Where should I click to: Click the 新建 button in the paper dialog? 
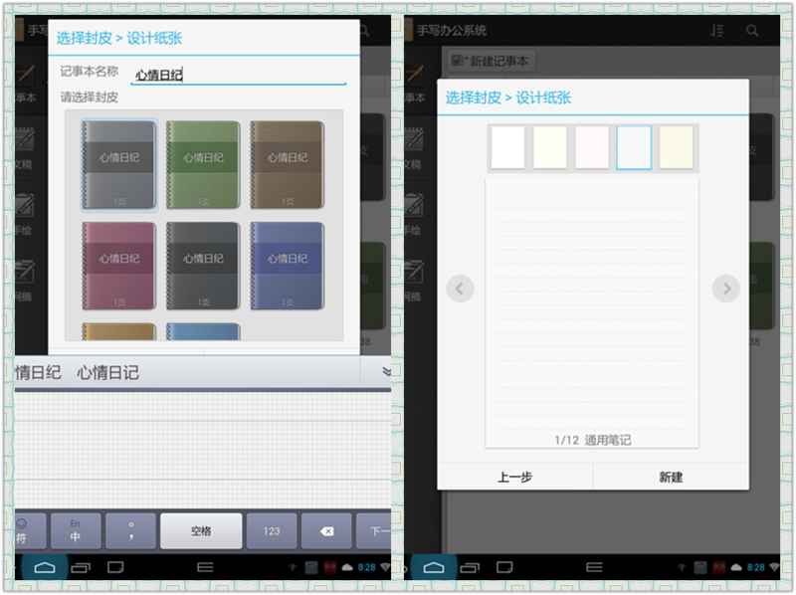(671, 477)
